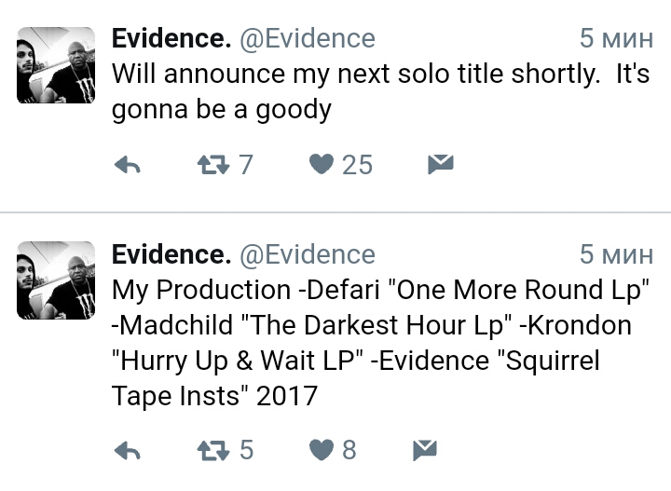Open @Evidence handle on second tweet
The width and height of the screenshot is (671, 491).
308,255
